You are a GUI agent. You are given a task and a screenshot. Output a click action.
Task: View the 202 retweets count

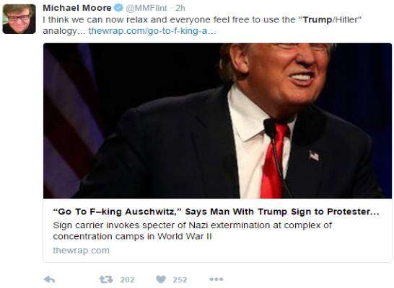coord(128,279)
